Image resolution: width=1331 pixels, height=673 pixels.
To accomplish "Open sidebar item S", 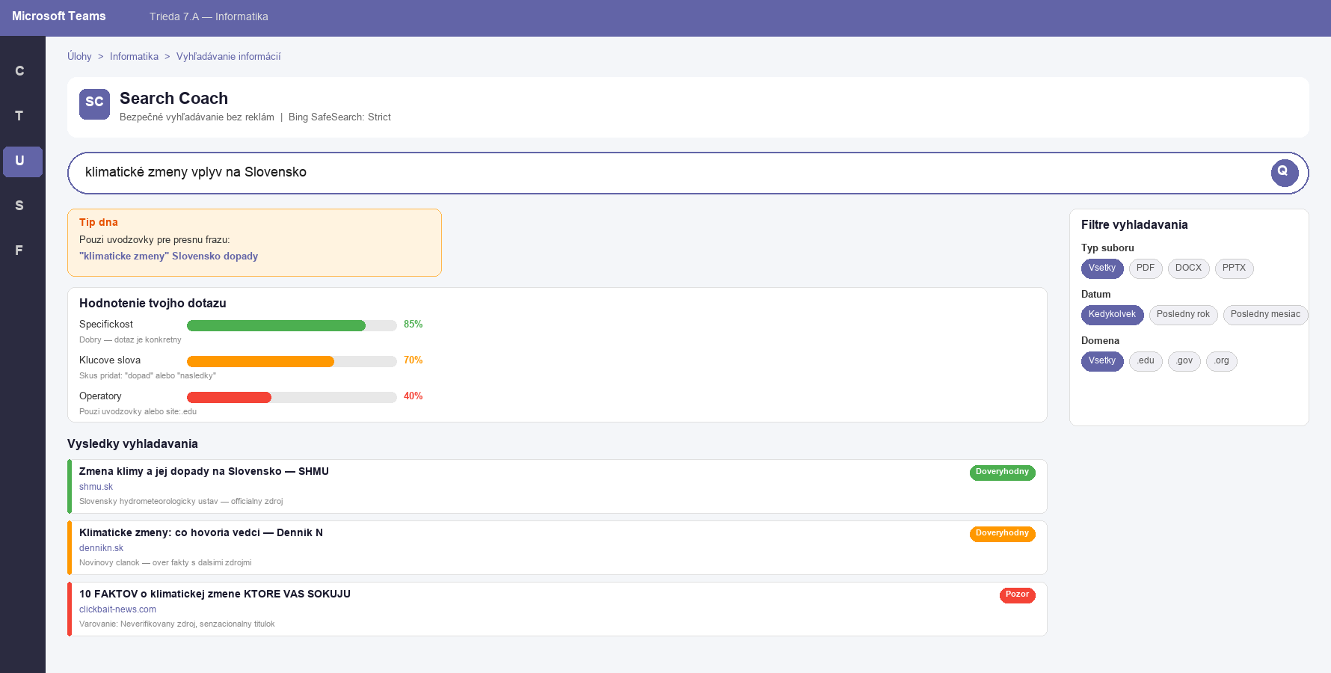I will tap(19, 206).
